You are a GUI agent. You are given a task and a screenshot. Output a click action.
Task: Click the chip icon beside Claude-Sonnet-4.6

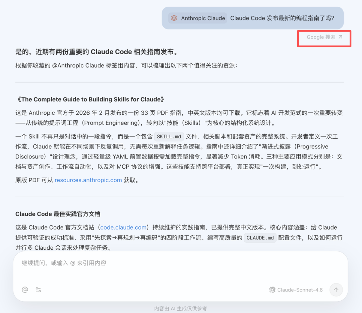(x=272, y=290)
